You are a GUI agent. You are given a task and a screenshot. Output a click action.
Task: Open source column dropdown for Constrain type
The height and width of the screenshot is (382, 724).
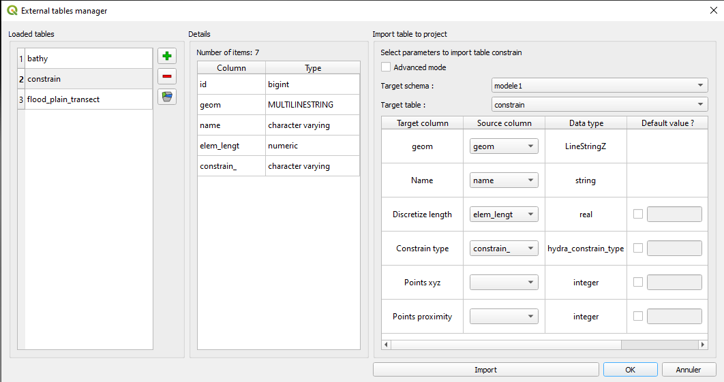(504, 249)
